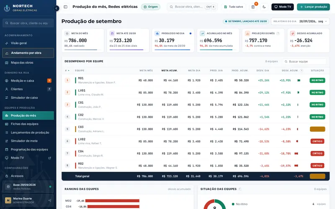Click the Projeção do mês card icon

247,33
